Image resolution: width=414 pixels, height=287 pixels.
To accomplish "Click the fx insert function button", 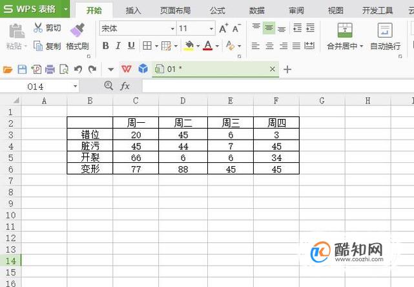I will (125, 86).
